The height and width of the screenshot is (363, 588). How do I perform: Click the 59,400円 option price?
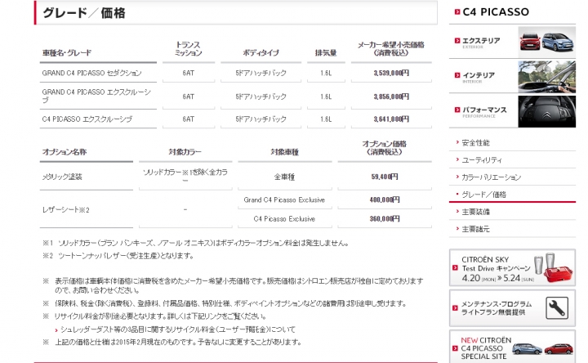[x=385, y=177]
